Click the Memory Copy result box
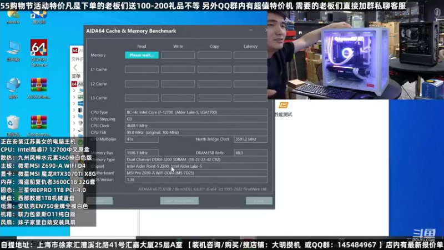444x250 pixels. (214, 55)
